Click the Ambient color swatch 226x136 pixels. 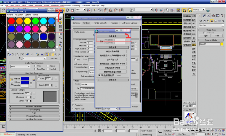(x=25, y=79)
